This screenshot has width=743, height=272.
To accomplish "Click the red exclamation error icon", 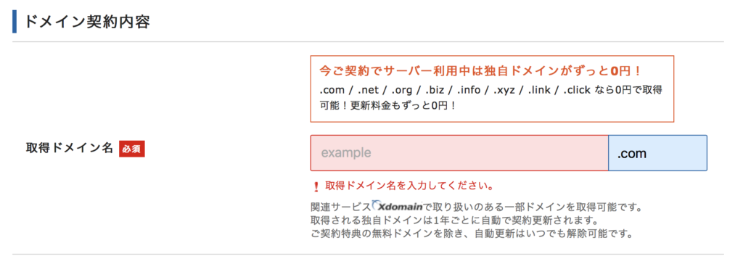I will [316, 186].
